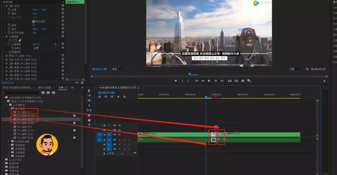Select the Pen tool in the timeline toolbar

89,115
